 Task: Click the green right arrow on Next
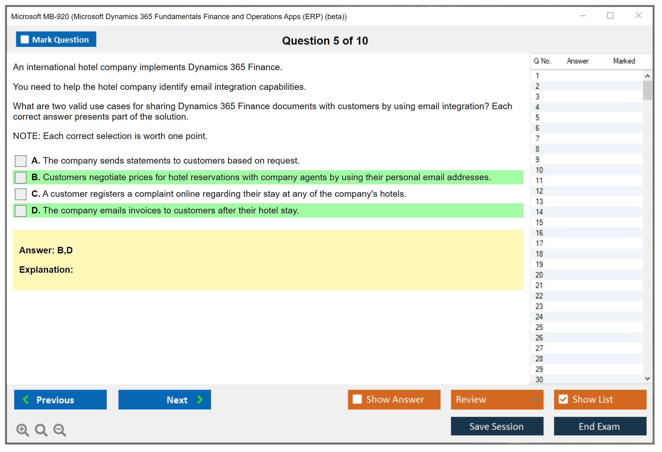coord(200,399)
